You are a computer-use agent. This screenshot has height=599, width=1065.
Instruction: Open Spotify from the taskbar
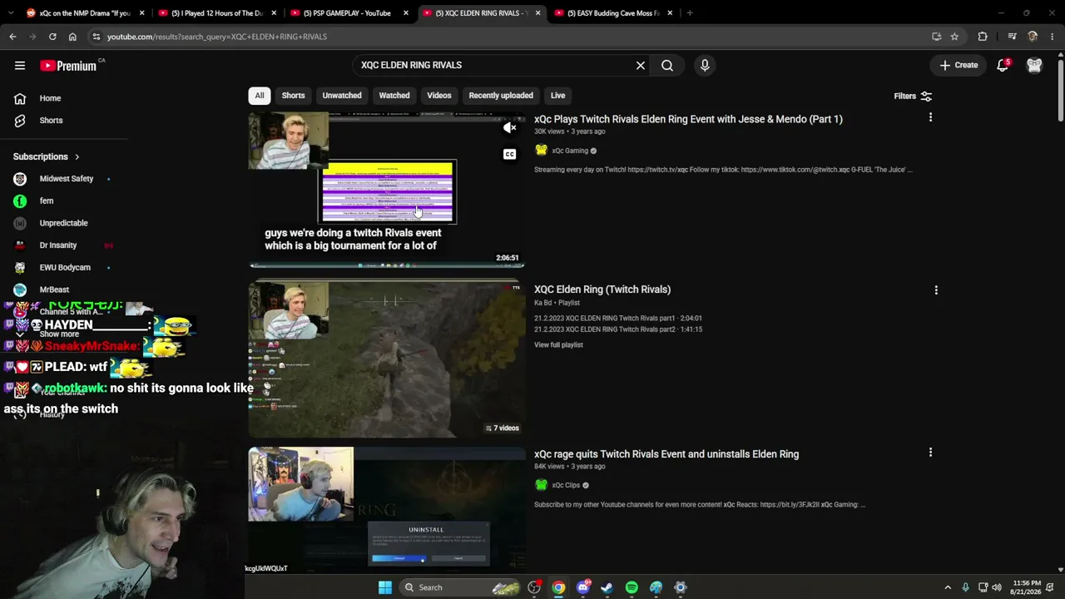(x=632, y=587)
